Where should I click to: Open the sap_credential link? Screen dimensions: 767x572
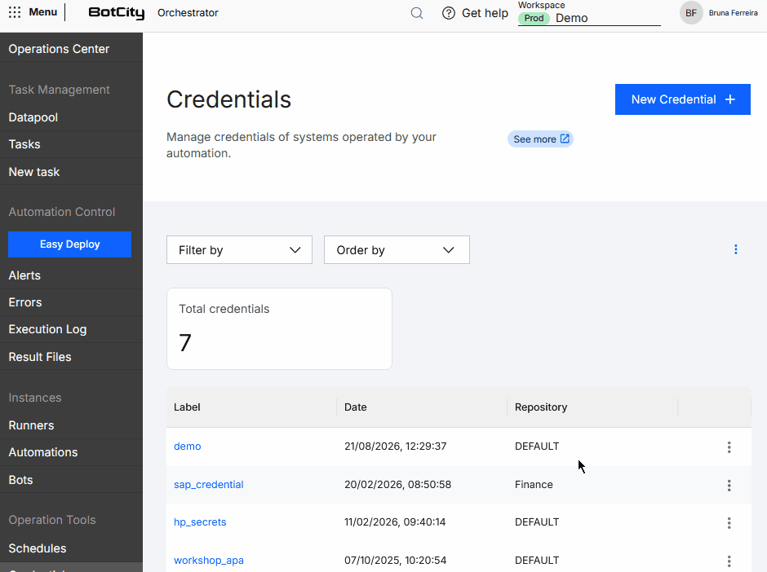[x=208, y=485]
